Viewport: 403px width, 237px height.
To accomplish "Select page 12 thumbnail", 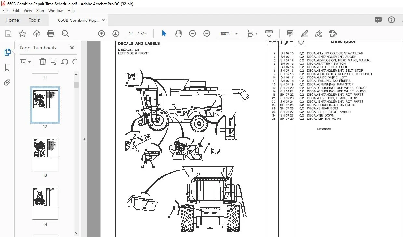I will [45, 105].
